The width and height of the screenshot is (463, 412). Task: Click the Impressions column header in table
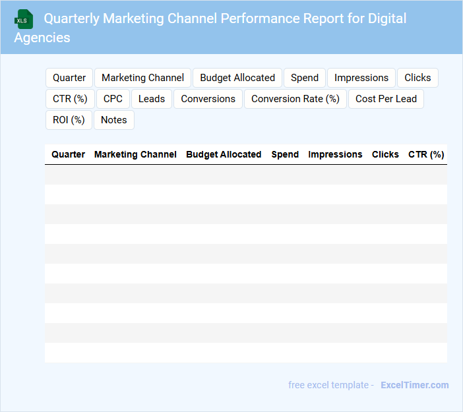[335, 154]
